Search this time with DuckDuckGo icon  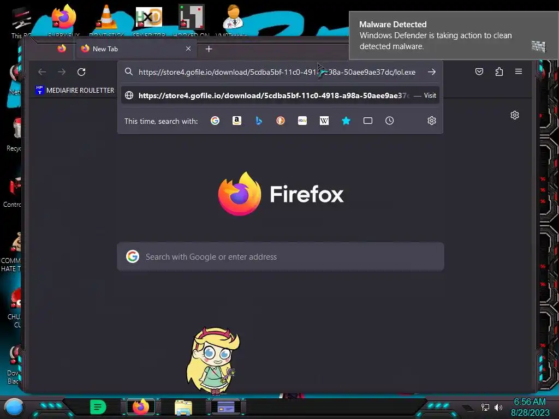pyautogui.click(x=281, y=121)
